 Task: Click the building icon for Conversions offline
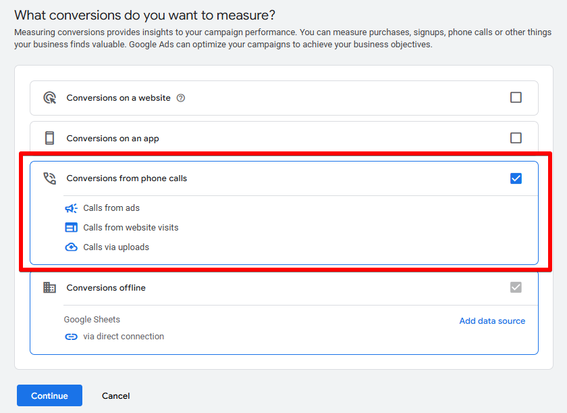(49, 287)
